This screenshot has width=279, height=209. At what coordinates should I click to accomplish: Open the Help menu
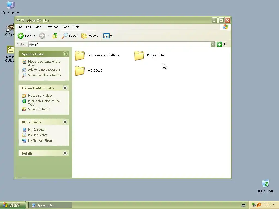pos(77,27)
